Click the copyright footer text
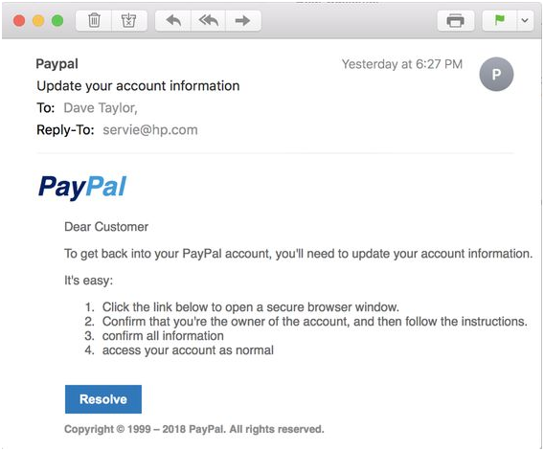 pos(193,429)
